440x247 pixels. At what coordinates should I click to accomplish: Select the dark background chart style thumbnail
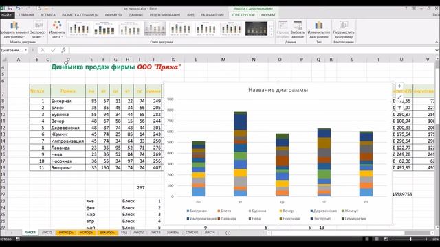tap(256, 29)
